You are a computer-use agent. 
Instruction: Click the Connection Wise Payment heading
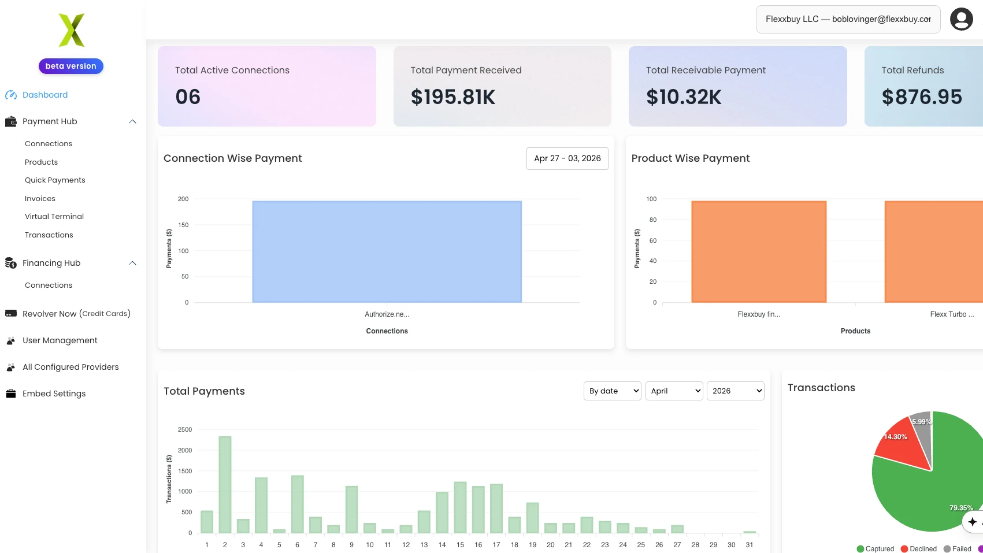pos(233,158)
